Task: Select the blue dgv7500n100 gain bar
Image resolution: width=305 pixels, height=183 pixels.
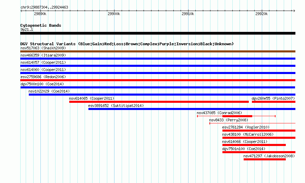Action: (158, 87)
